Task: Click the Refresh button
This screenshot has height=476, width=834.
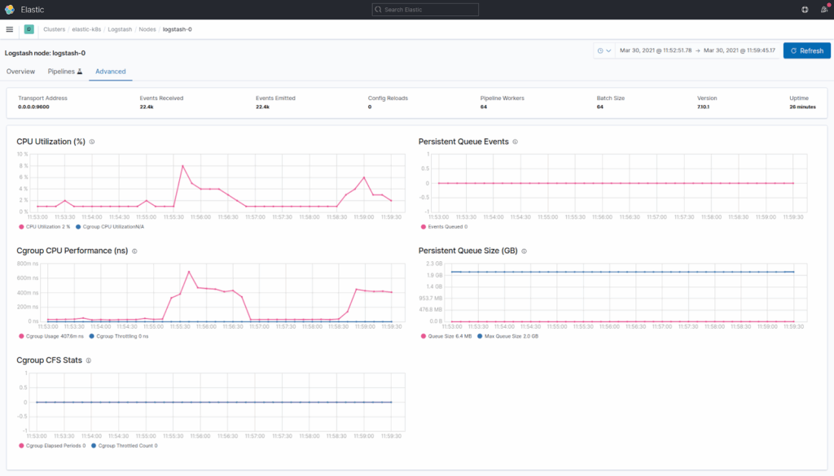Action: point(806,50)
